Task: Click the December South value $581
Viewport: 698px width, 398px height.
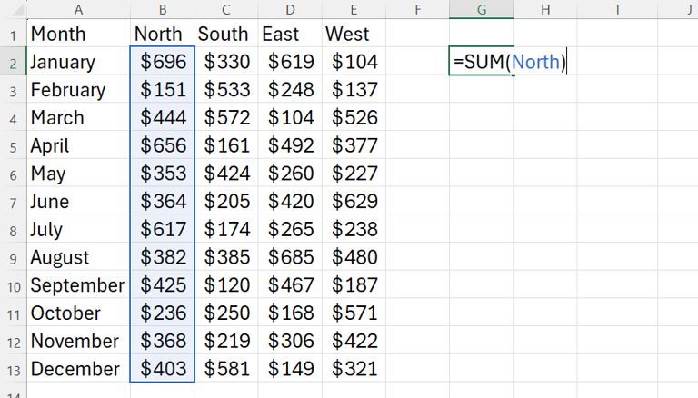Action: coord(226,369)
